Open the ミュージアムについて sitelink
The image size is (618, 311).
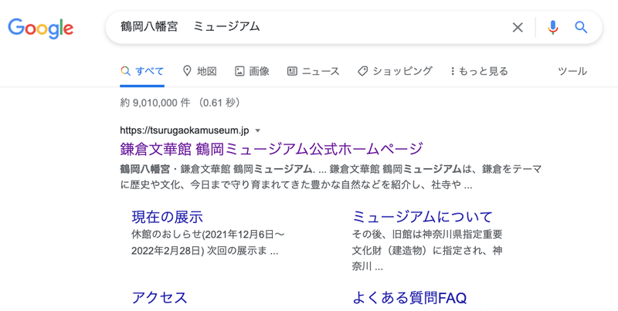pyautogui.click(x=422, y=217)
